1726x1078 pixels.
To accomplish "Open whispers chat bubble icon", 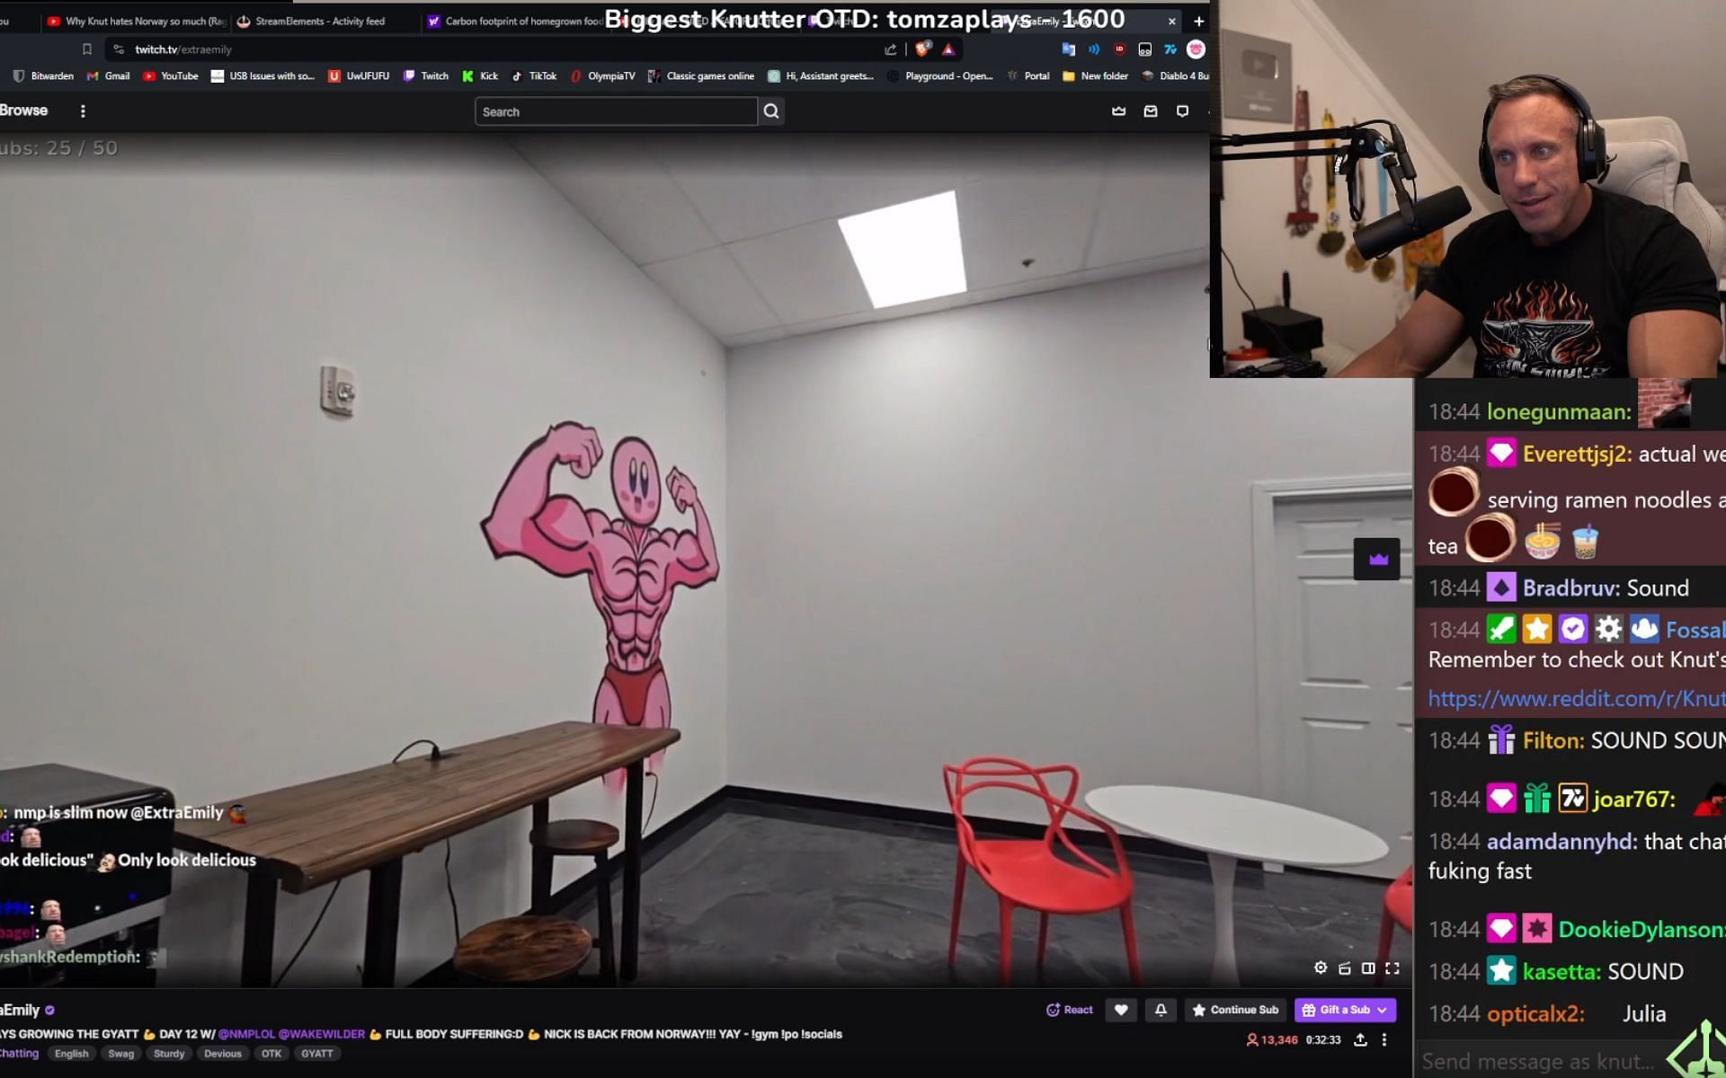I will [x=1182, y=111].
